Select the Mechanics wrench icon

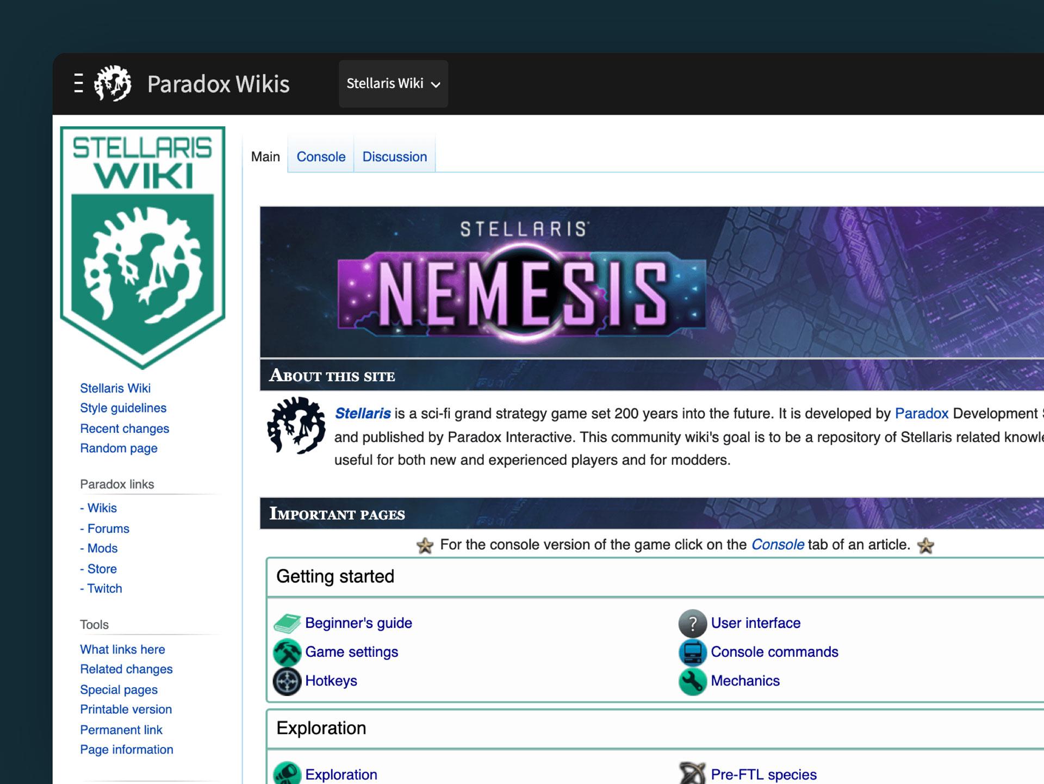pos(692,681)
